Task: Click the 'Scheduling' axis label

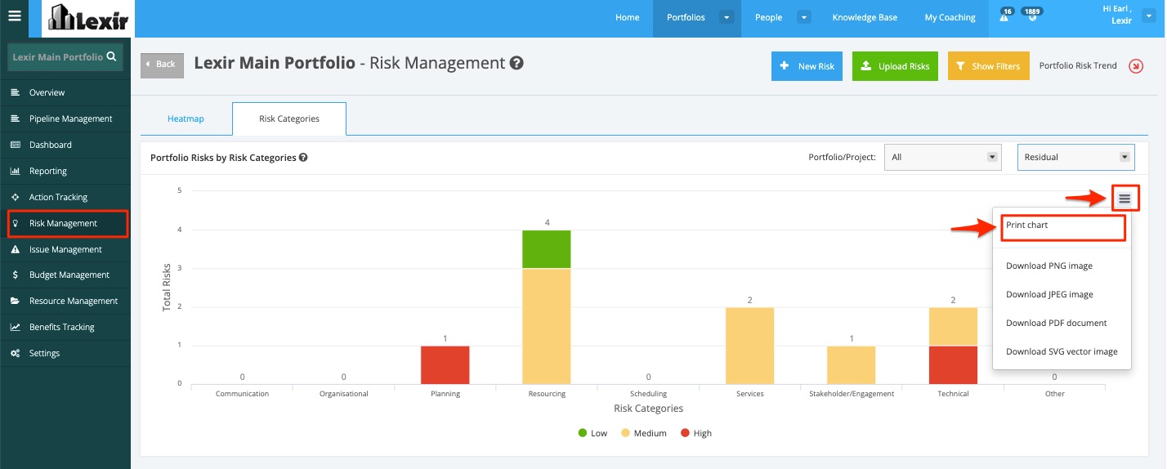Action: point(648,394)
